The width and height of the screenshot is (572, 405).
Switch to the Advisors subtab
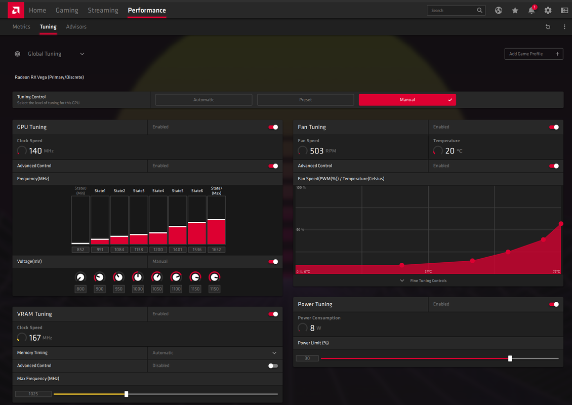click(76, 27)
